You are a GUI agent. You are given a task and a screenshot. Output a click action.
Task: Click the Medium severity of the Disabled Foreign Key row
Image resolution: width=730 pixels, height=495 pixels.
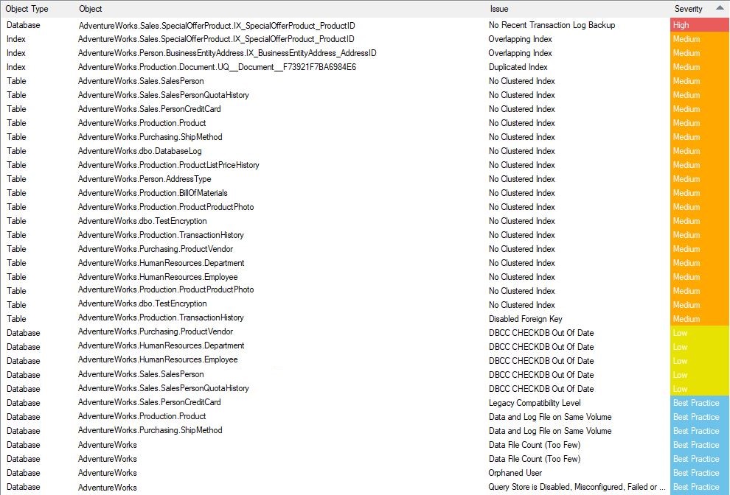click(x=700, y=319)
